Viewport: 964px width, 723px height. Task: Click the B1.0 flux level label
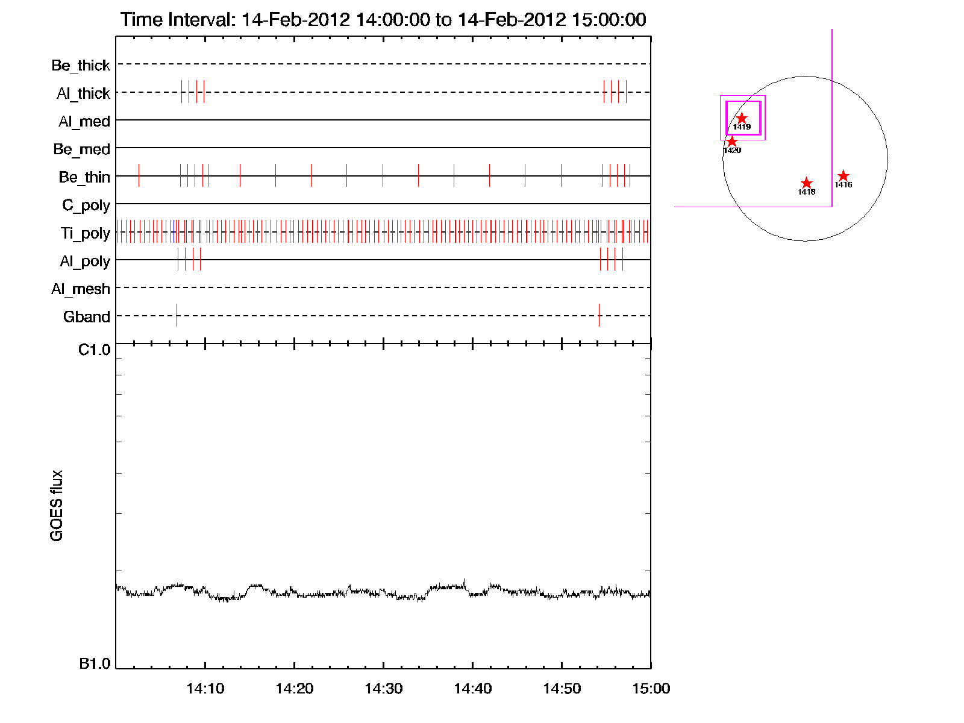click(x=95, y=664)
